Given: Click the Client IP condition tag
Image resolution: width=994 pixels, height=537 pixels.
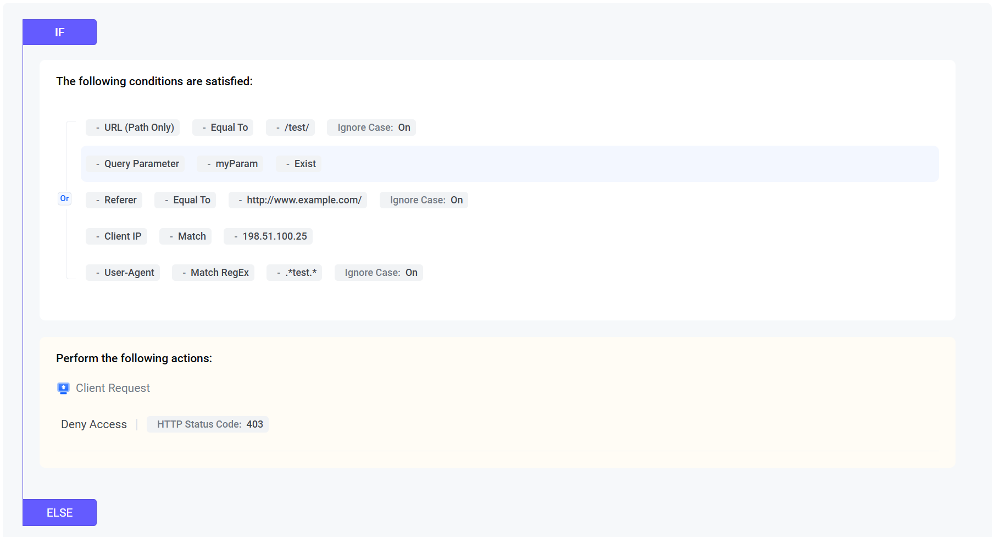Looking at the screenshot, I should [116, 236].
